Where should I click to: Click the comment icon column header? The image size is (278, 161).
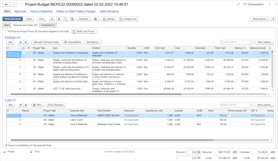tap(24, 48)
